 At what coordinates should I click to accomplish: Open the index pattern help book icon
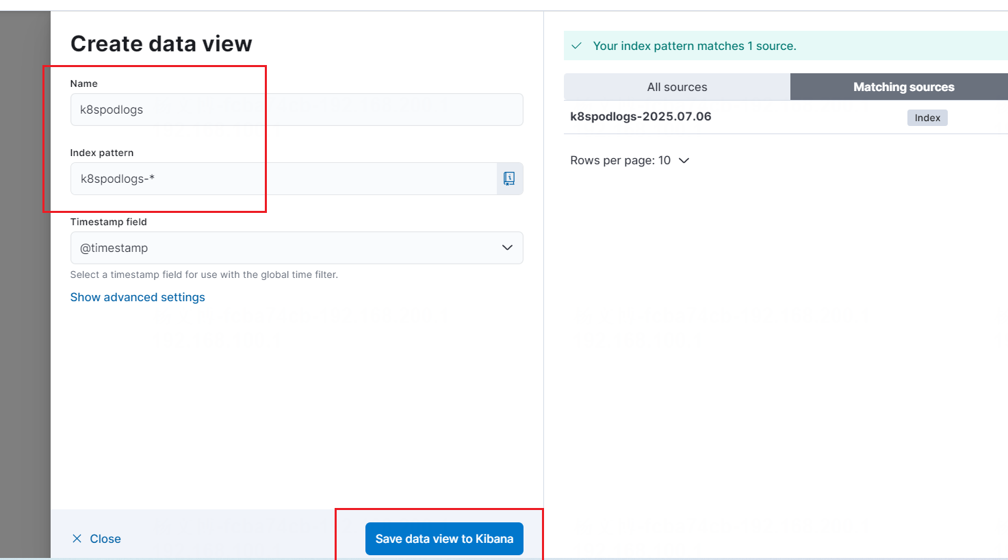509,179
